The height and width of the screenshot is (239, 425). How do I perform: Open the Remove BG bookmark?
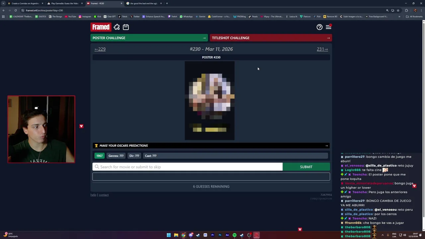(x=330, y=17)
